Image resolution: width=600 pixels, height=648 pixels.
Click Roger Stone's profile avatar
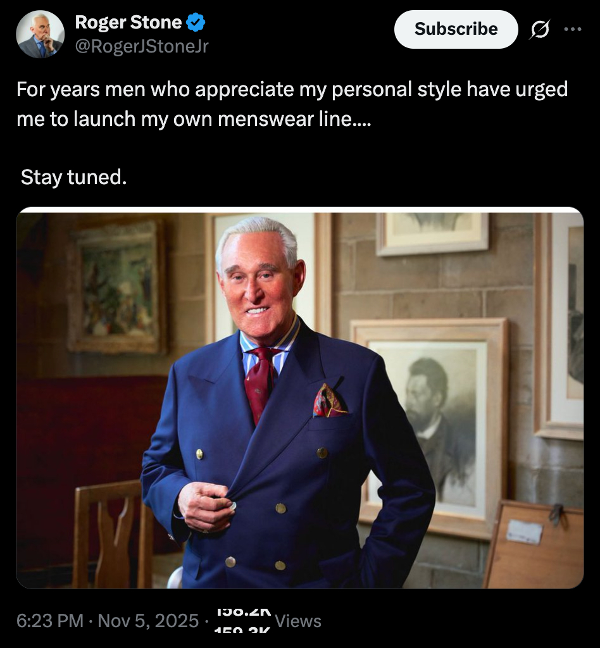point(40,34)
